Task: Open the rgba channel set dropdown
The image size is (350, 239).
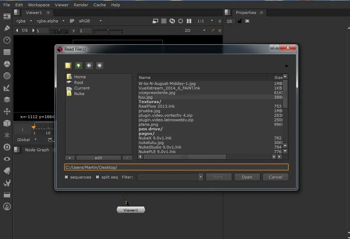Action: click(24, 21)
